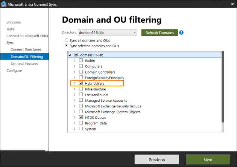Expand the Infrastructure node arrow

(74, 89)
